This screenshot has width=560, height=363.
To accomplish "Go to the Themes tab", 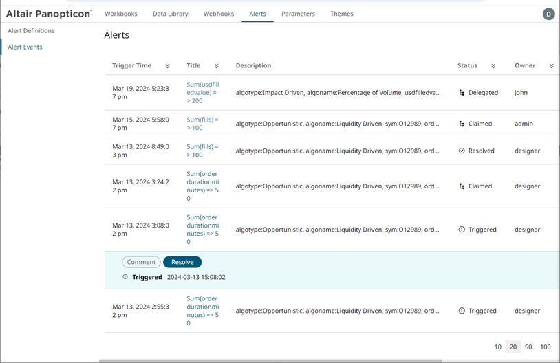I will click(x=341, y=14).
